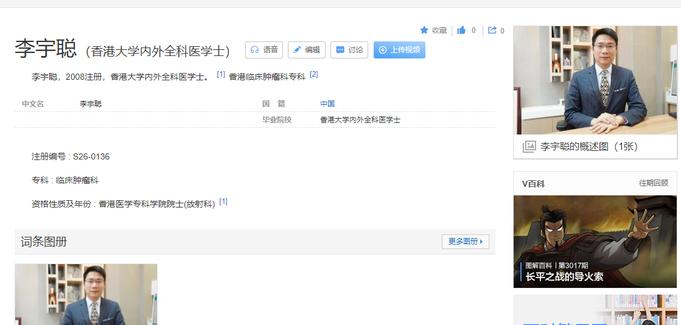Open 李宇聪的概述图（1张）caption link
The height and width of the screenshot is (325, 681).
(588, 147)
